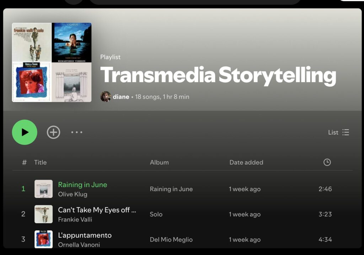Screen dimensions: 364x255
Task: Open artist Olive Klug
Action: coord(73,194)
